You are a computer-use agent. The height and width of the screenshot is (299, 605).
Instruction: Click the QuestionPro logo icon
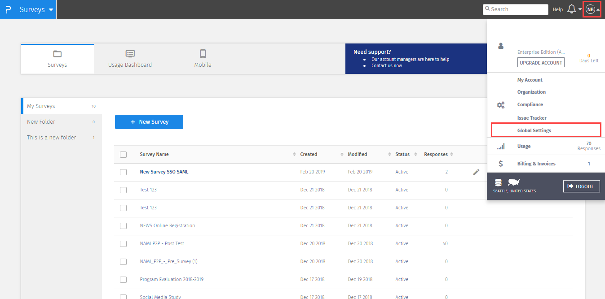(x=8, y=9)
